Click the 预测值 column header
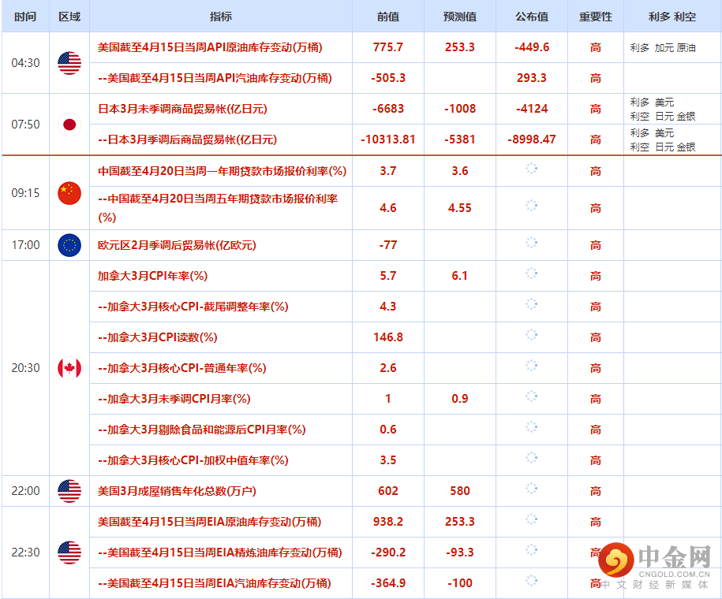 pos(460,17)
